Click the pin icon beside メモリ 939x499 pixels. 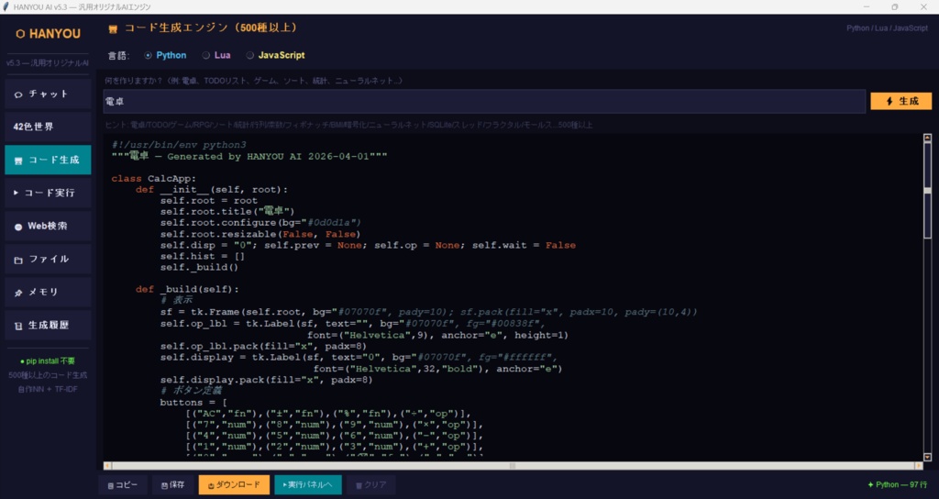click(x=18, y=293)
